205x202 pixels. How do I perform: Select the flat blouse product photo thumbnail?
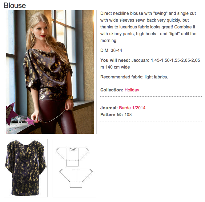tap(26, 168)
